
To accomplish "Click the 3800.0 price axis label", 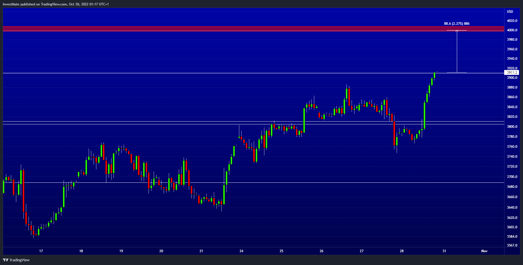I will pyautogui.click(x=512, y=127).
